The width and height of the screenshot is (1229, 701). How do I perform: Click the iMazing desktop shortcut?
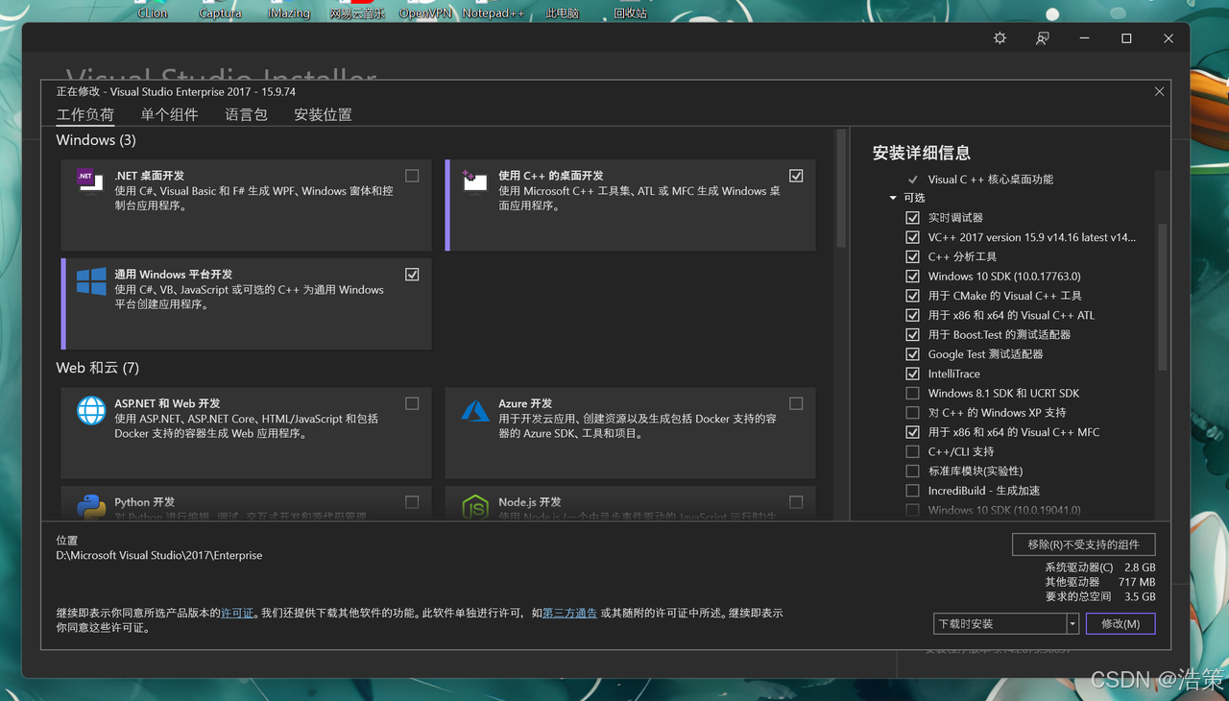pyautogui.click(x=288, y=11)
